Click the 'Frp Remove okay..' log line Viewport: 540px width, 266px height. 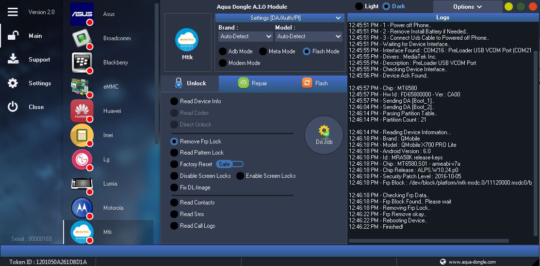click(388, 214)
